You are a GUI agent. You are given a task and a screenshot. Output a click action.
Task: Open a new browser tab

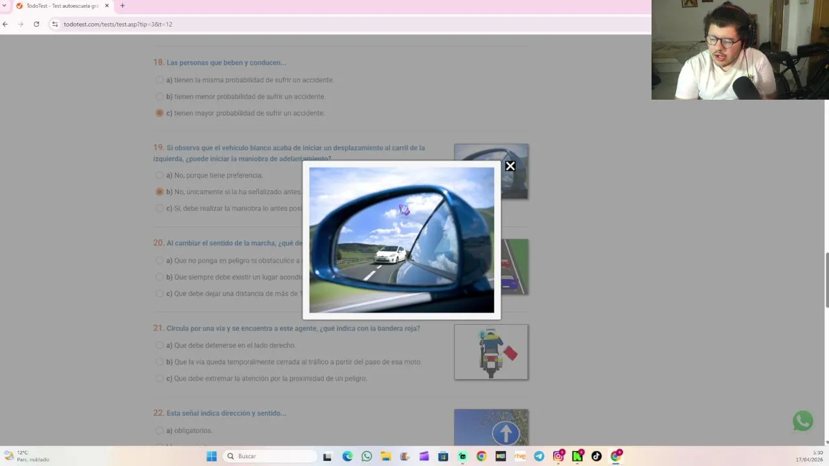tap(122, 6)
